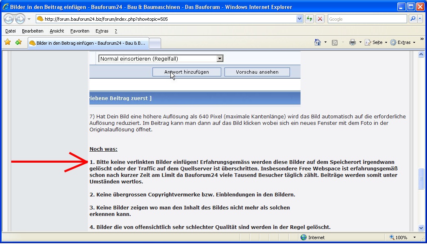Click the RSS feeds icon
This screenshot has width=427, height=244.
335,42
